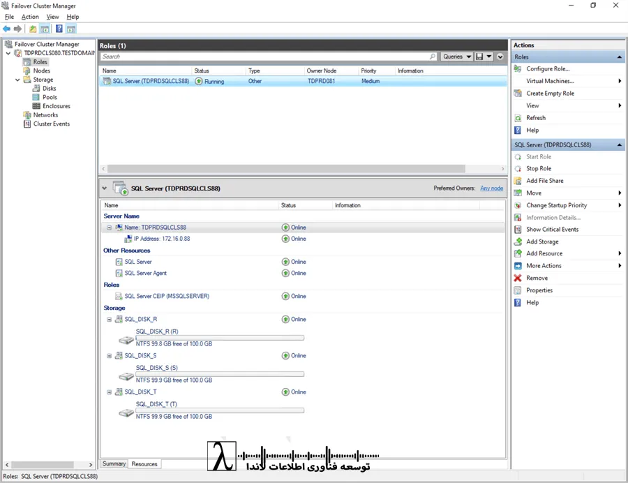628x483 pixels.
Task: Collapse the SQL Server (TDPRDSQLCLS88) details chevron
Action: pyautogui.click(x=105, y=188)
